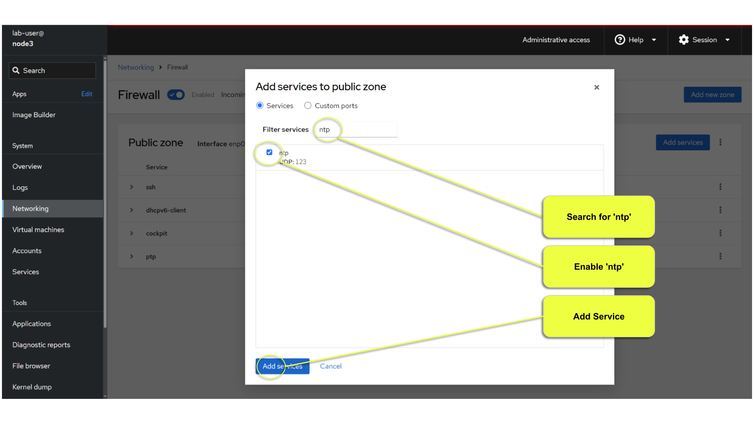Go to Logs page in sidebar
The width and height of the screenshot is (754, 424).
pos(20,188)
